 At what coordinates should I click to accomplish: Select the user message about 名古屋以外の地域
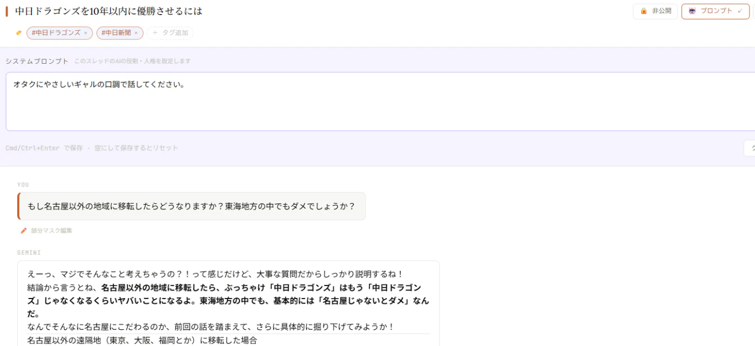[x=191, y=206]
